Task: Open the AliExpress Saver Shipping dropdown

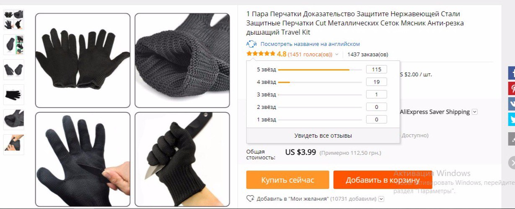Action: 474,112
